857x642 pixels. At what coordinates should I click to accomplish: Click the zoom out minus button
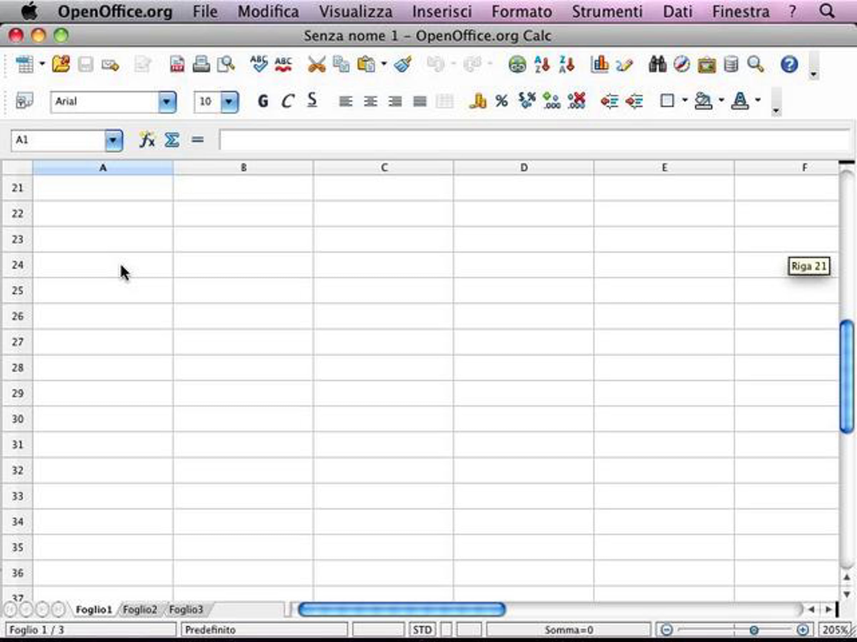666,630
